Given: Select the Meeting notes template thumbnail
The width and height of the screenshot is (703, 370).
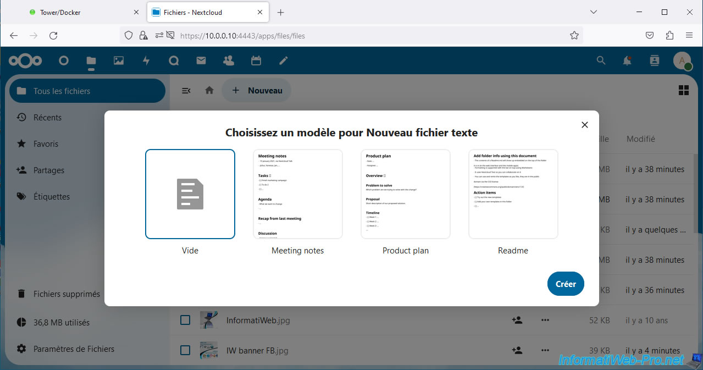Looking at the screenshot, I should point(297,194).
